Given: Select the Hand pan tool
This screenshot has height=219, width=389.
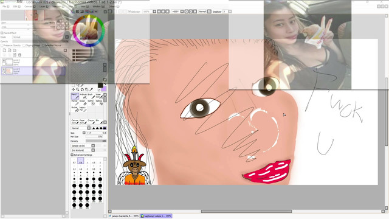Looking at the screenshot, I should coord(86,89).
